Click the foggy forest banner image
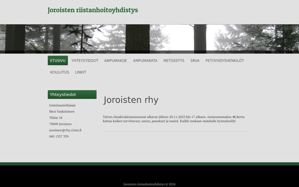 (x=149, y=39)
